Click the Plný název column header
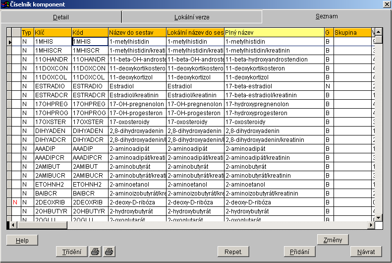This screenshot has width=392, height=263. [x=274, y=32]
